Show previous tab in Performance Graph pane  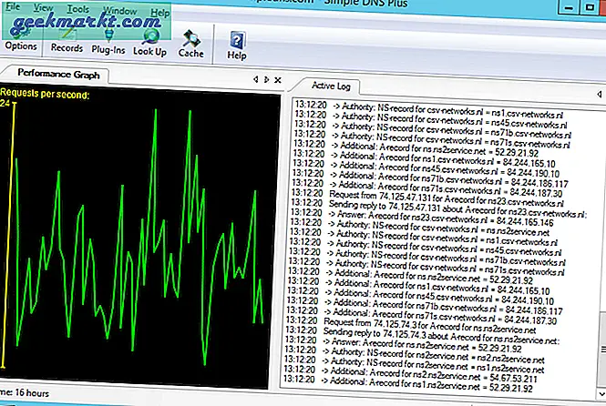tap(255, 79)
